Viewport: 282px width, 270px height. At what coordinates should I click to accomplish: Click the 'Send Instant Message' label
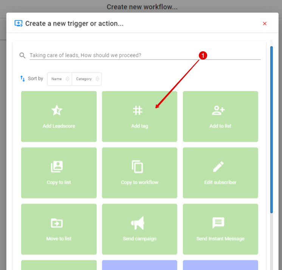pyautogui.click(x=220, y=239)
